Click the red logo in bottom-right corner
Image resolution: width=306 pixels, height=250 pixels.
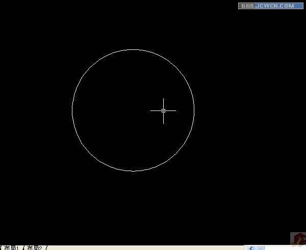pyautogui.click(x=297, y=239)
